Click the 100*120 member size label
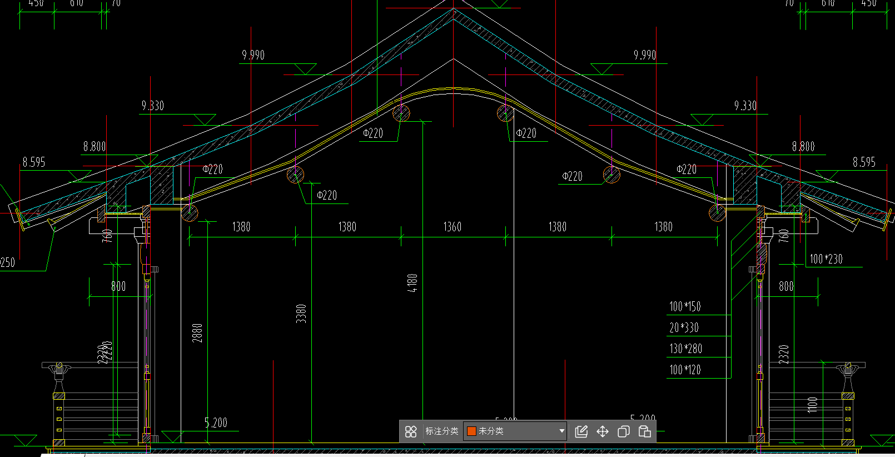Image resolution: width=895 pixels, height=457 pixels. [685, 370]
